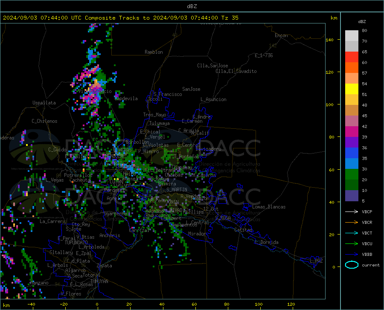Screen dimensions: 384x310
Task: Click the blue 35-36 dBZ swatch
Action: 352,153
